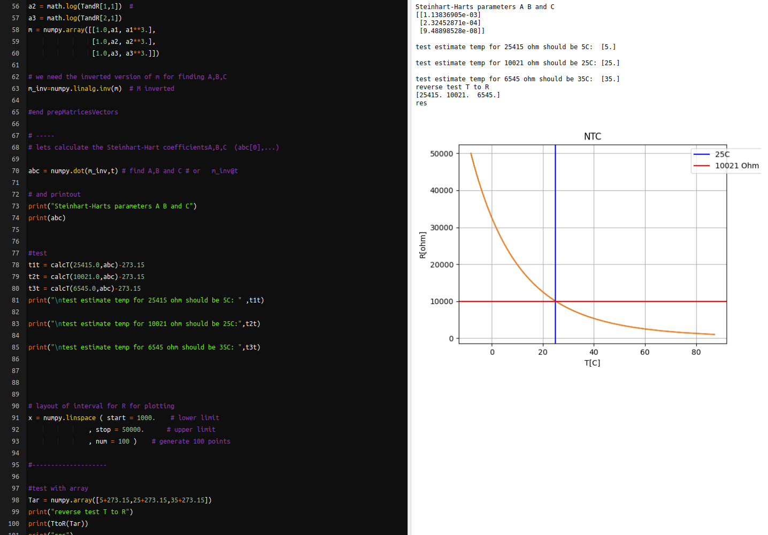Click the blue 25C legend line sample
The width and height of the screenshot is (768, 535).
701,154
